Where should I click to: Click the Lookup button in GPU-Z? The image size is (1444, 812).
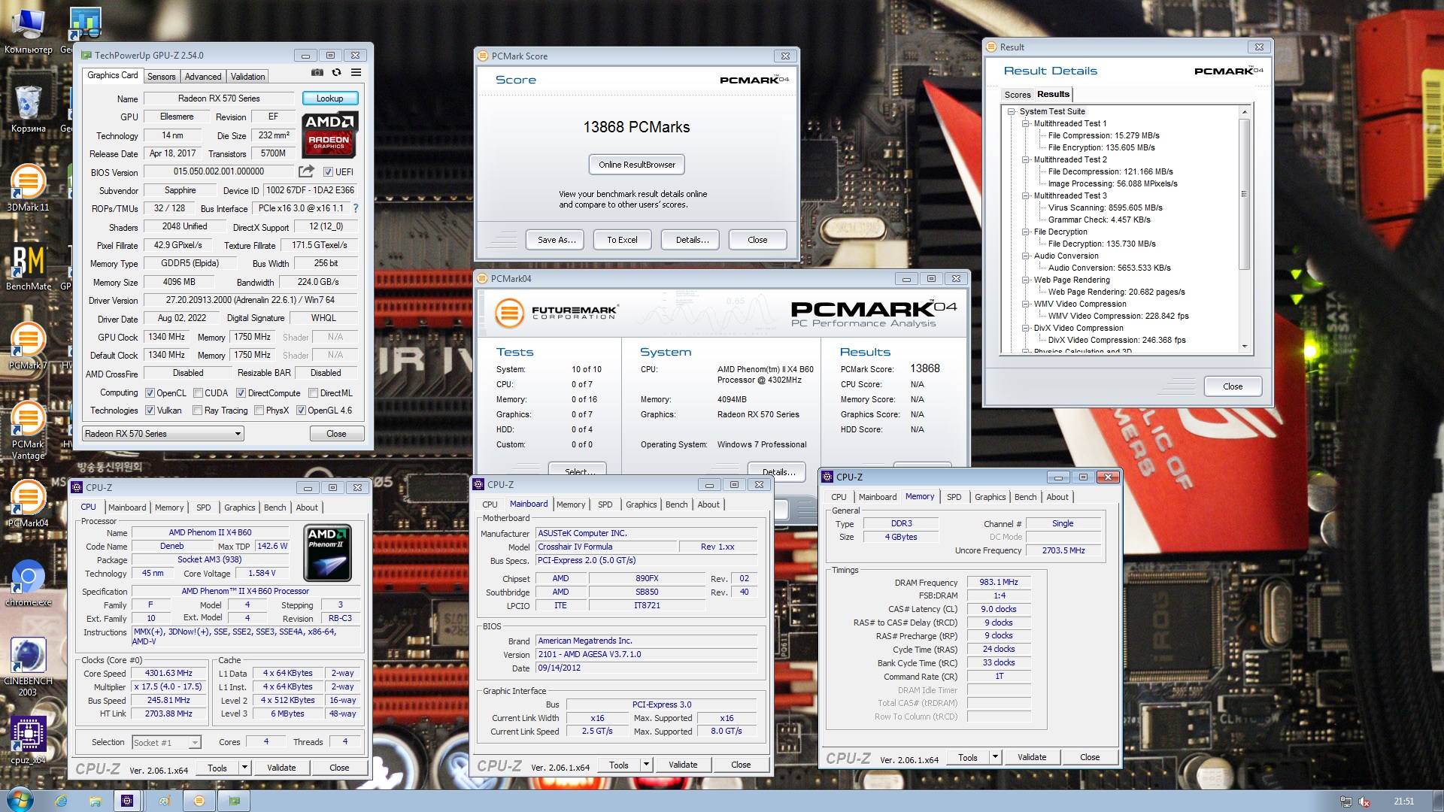point(329,98)
